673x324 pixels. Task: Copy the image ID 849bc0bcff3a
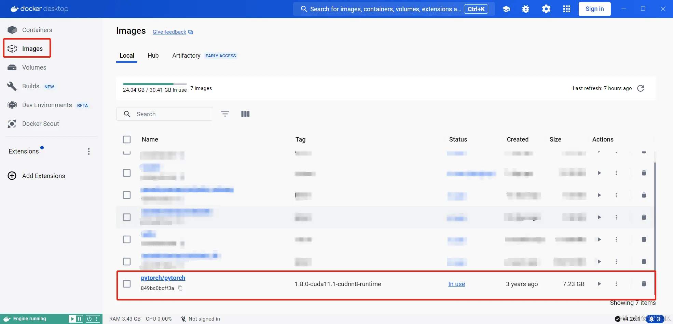(x=180, y=288)
